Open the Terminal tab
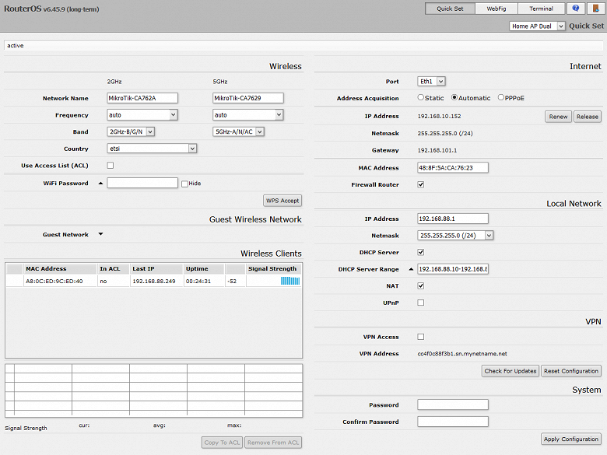 click(542, 9)
